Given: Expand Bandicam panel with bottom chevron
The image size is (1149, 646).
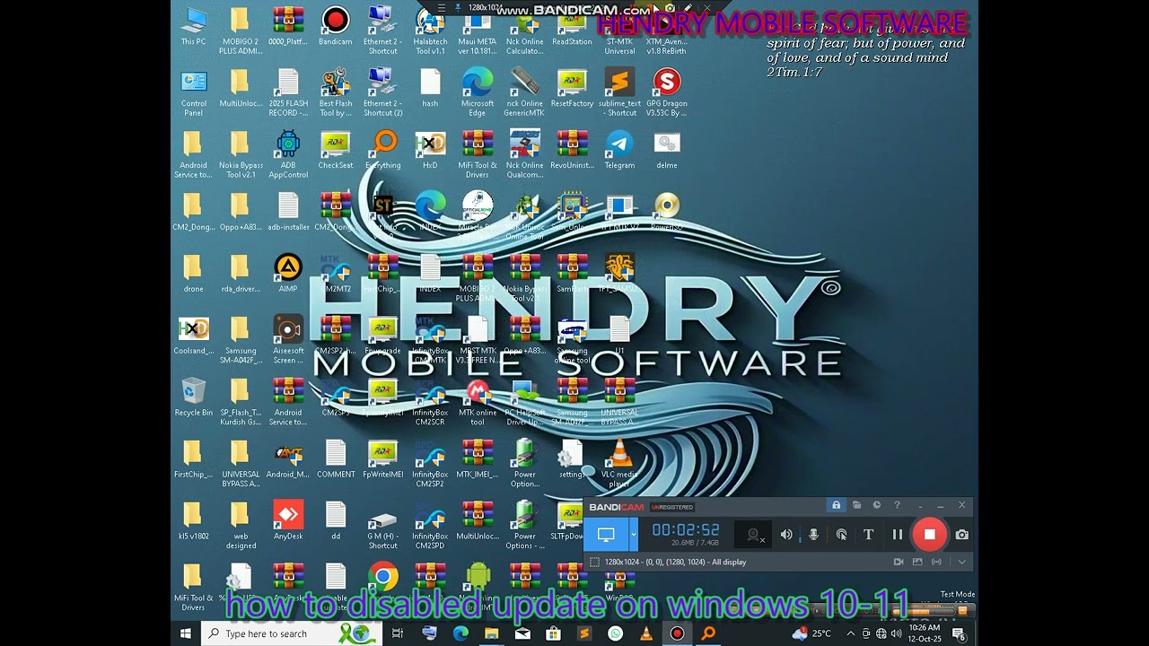Looking at the screenshot, I should 962,562.
